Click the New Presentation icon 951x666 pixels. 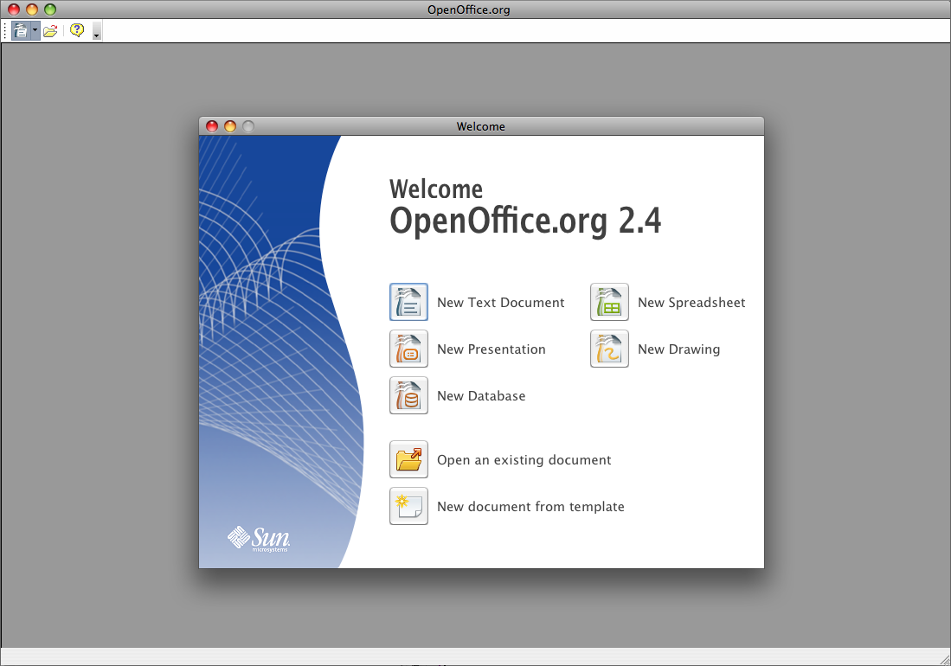point(408,349)
